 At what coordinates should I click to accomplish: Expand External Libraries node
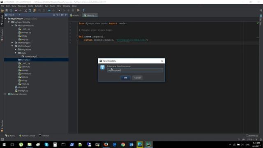[5, 94]
